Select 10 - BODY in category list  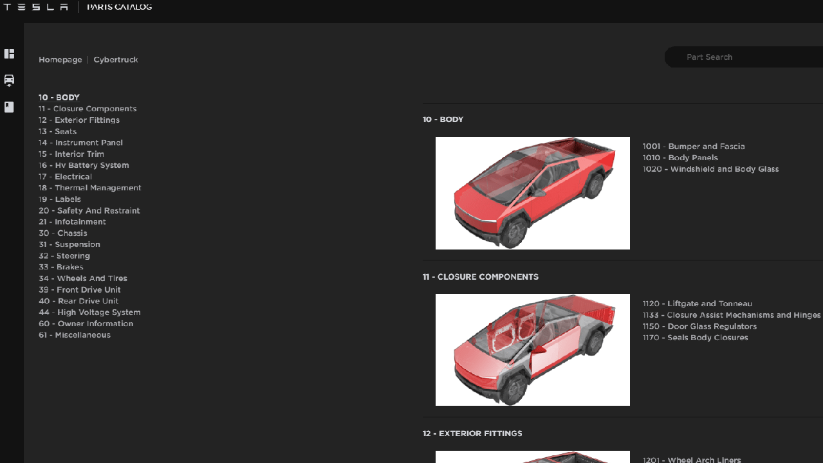[59, 98]
